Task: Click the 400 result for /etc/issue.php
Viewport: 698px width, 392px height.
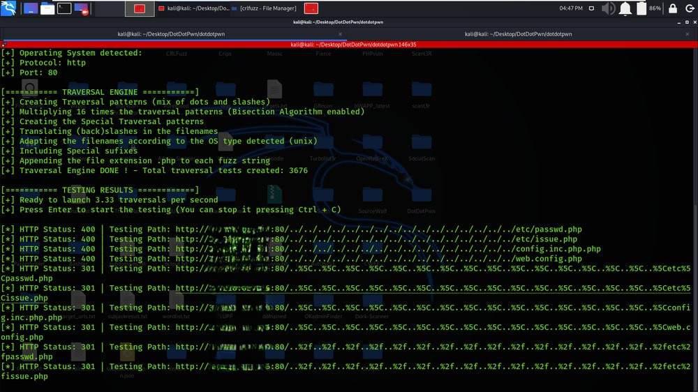Action: tap(289, 239)
